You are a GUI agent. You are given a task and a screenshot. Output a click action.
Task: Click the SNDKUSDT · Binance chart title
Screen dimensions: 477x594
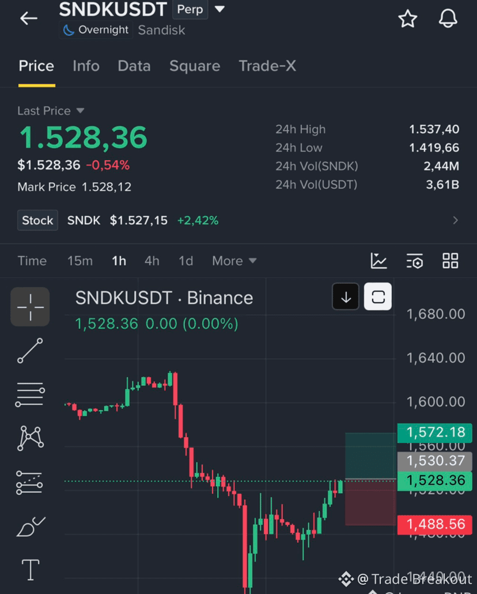point(164,298)
